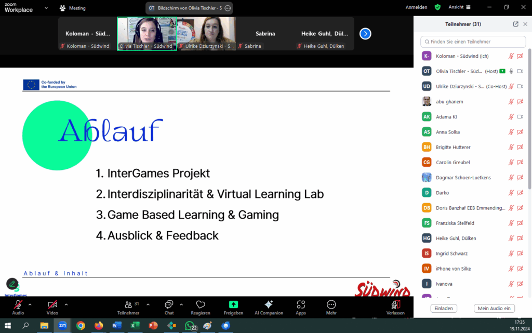Click the green annotation pencil icon

(12, 284)
